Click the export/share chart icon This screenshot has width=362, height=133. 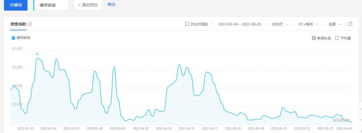pos(350,24)
